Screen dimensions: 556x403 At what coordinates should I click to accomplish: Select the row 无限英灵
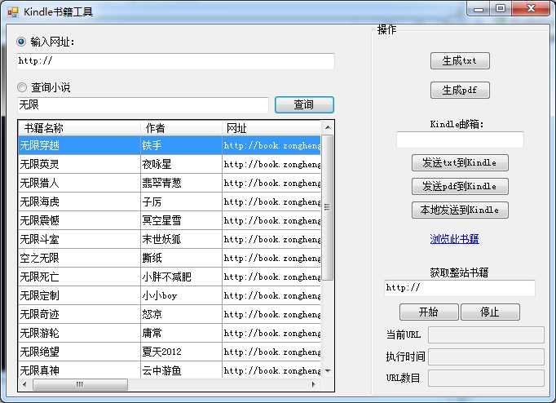(170, 164)
